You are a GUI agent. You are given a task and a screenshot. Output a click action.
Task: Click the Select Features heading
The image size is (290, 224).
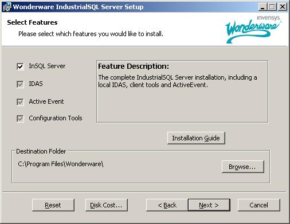tap(32, 22)
